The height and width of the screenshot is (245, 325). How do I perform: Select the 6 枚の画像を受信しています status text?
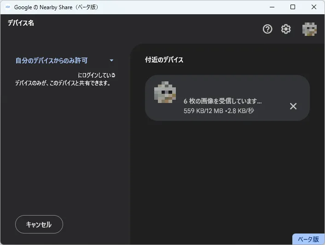pos(222,101)
